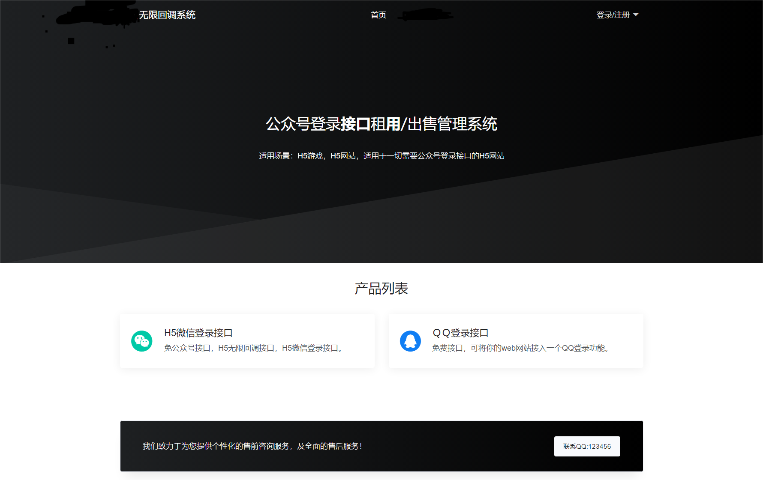Image resolution: width=763 pixels, height=480 pixels.
Task: Click the QQ icon to open QQ login product
Action: tap(410, 341)
